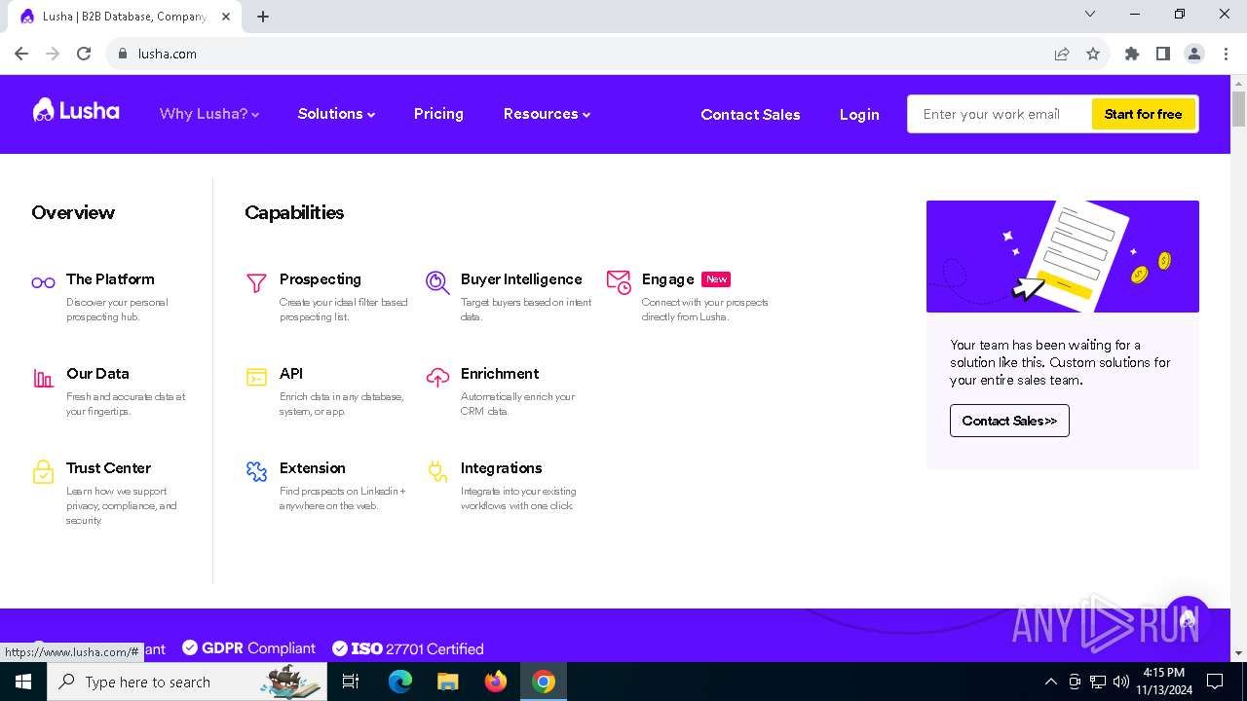1247x701 pixels.
Task: Open the Windows Start menu
Action: [x=23, y=682]
